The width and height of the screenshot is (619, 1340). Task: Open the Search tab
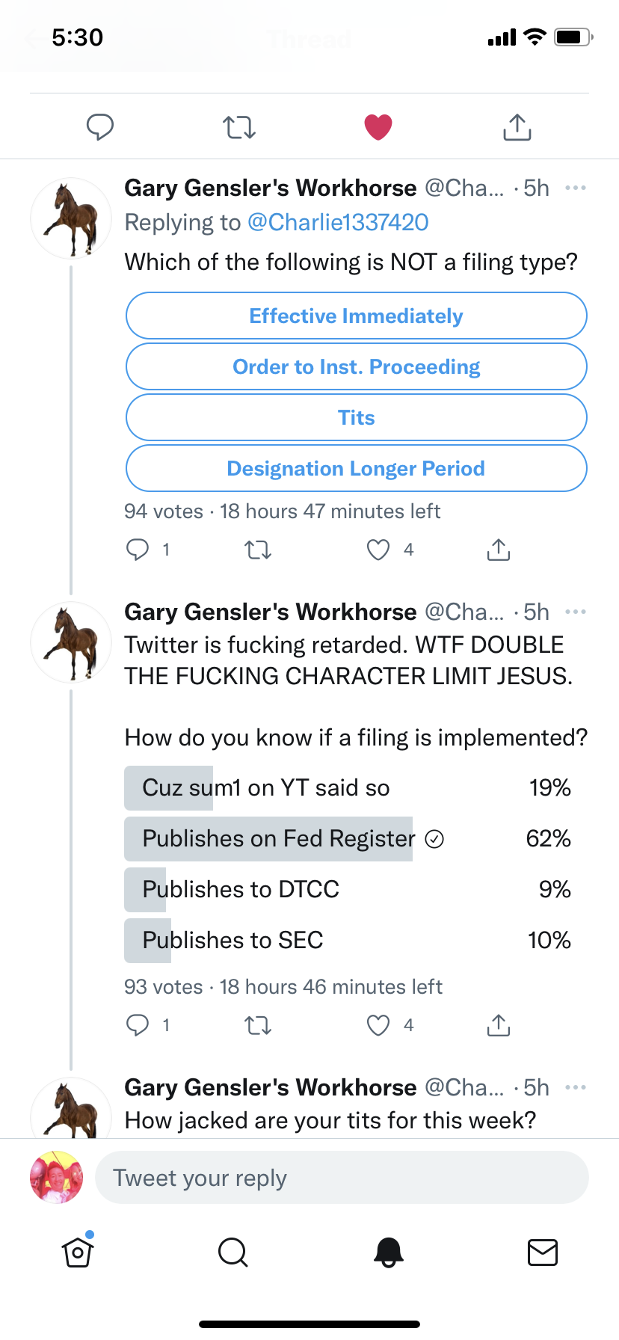click(x=232, y=1252)
